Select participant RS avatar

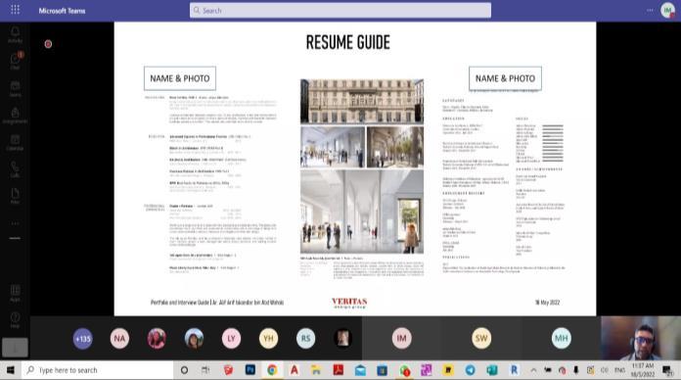[x=305, y=338]
